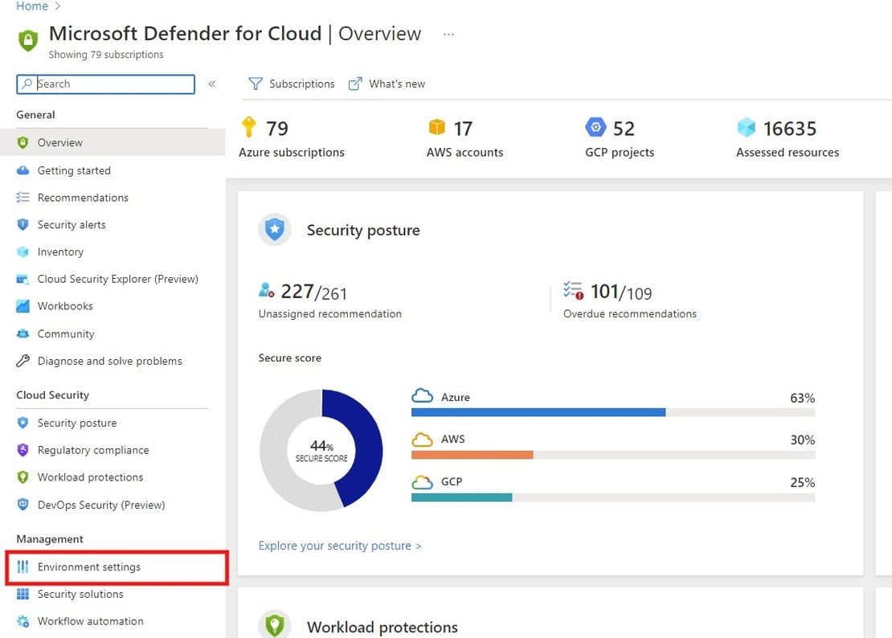Click the Explore your security posture link
892x638 pixels.
click(339, 545)
